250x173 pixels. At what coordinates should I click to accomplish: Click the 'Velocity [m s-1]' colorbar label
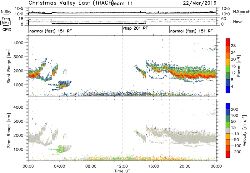coord(244,130)
